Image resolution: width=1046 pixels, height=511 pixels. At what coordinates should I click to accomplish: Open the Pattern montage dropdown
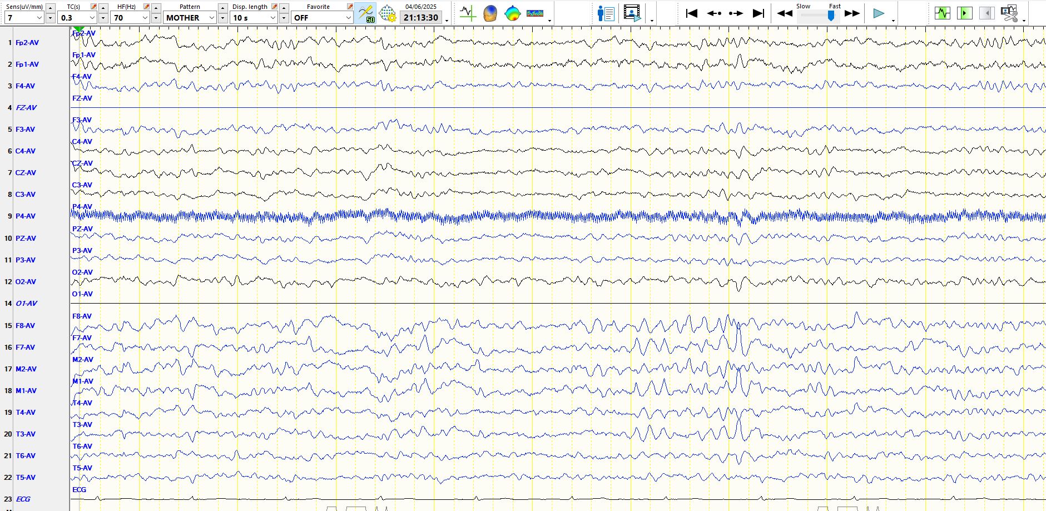pos(190,18)
